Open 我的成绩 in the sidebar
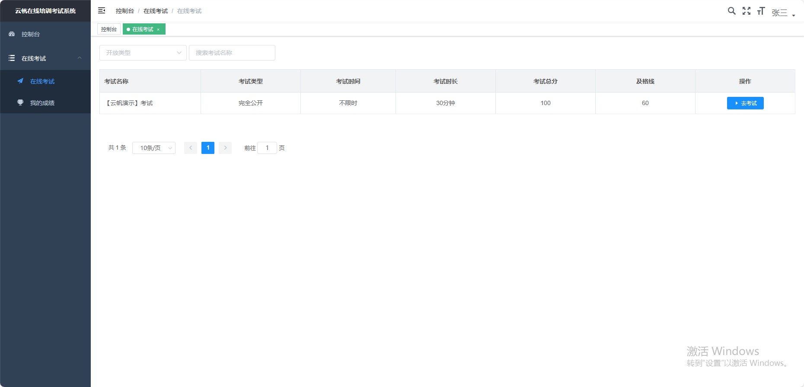Screen dimensions: 804x387 tap(45, 103)
